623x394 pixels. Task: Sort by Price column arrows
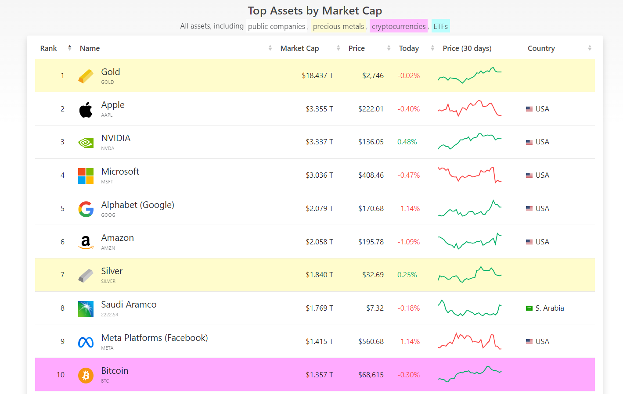pos(389,48)
